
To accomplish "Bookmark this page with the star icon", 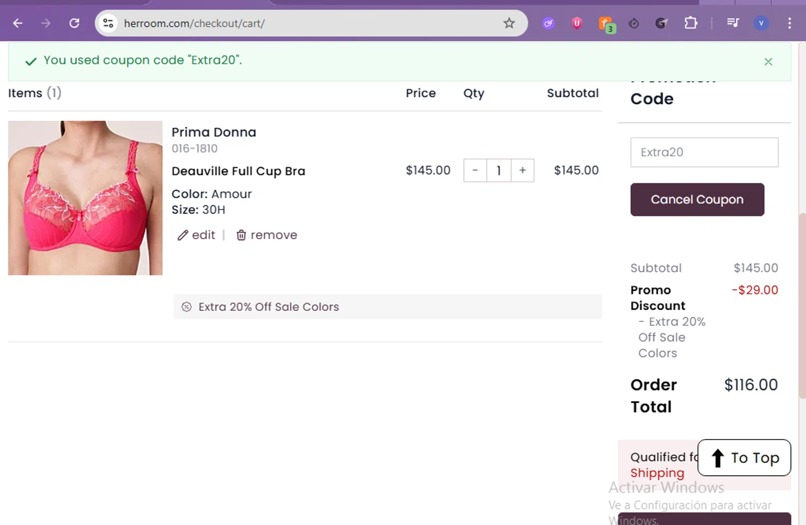I will [509, 23].
